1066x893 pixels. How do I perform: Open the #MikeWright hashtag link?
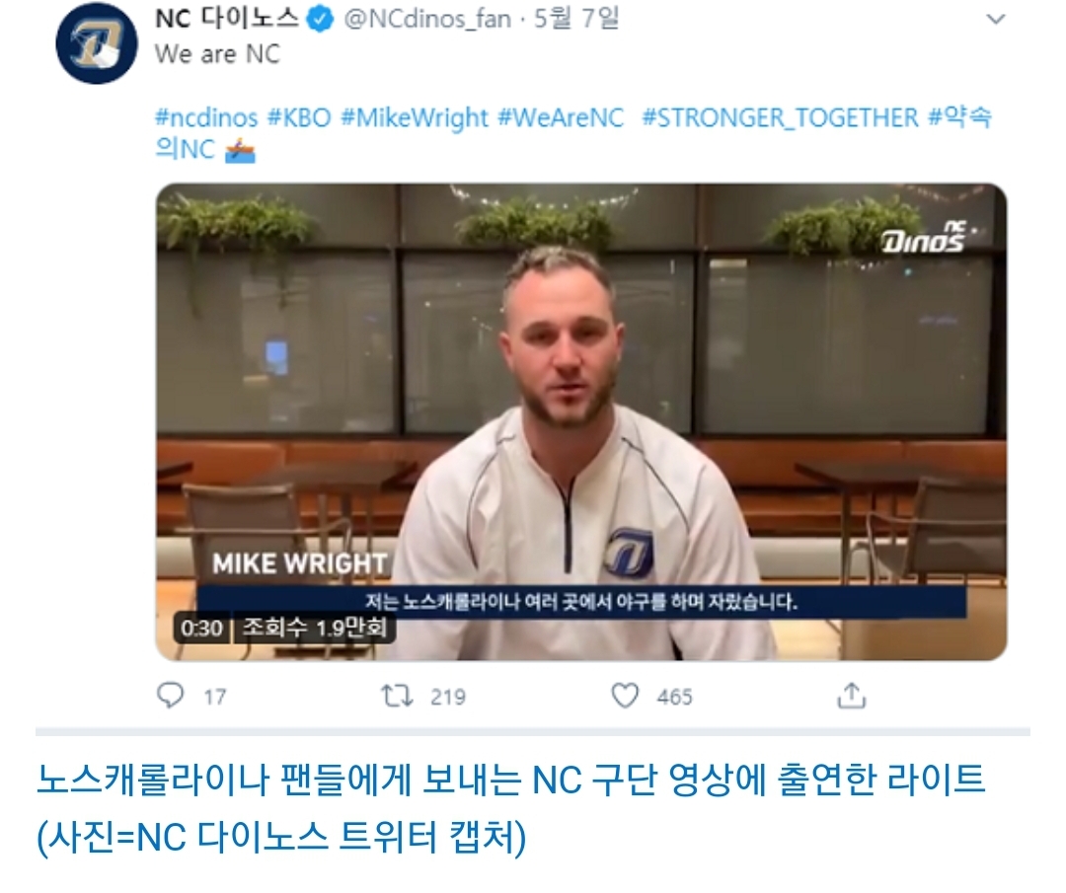(414, 117)
